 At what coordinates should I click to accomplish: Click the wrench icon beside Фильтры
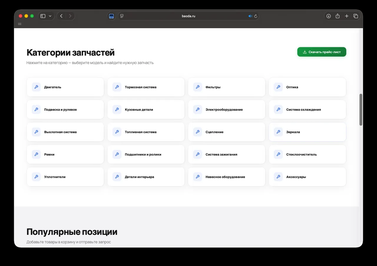point(198,87)
